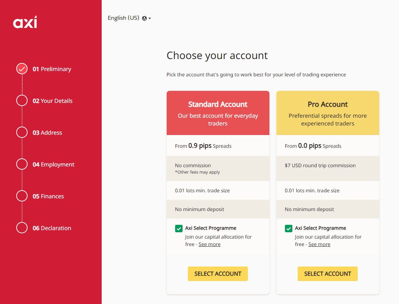
Task: Click the Your Details step circle
Action: click(x=22, y=100)
